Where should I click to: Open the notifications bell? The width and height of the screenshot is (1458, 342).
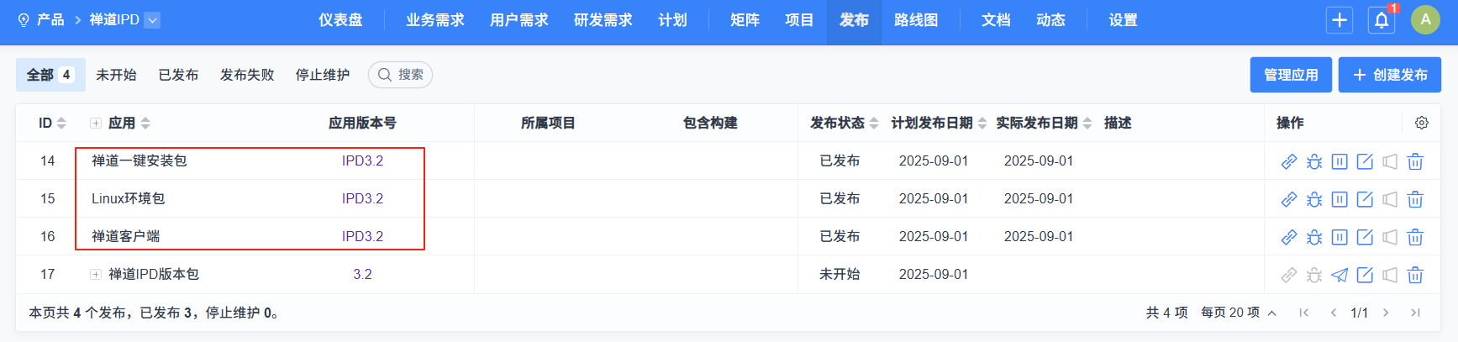[1382, 20]
